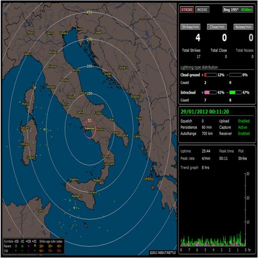Click the negative intracloud green percentage bar
Image resolution: width=258 pixels, height=258 pixels.
[235, 92]
